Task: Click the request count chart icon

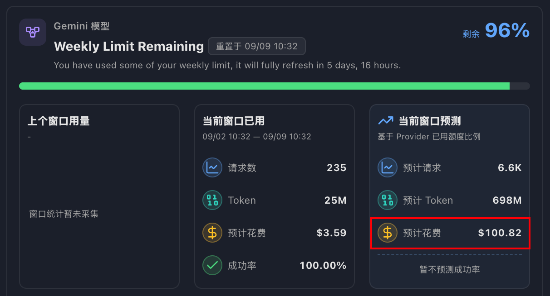Action: [212, 168]
